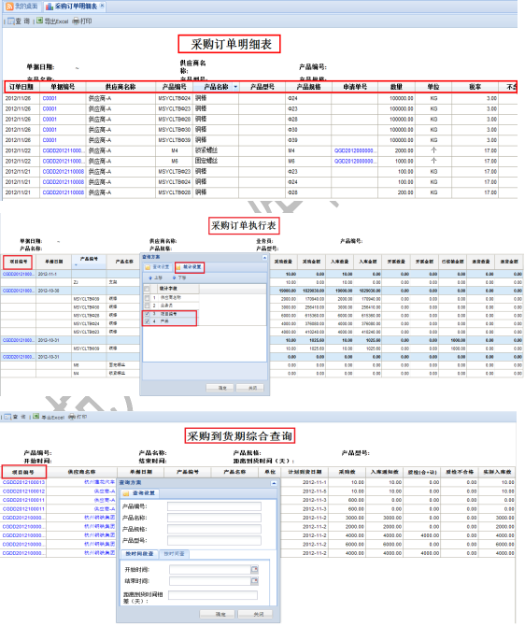
Task: Click the 打印 printer icon in top toolbar
Action: pyautogui.click(x=76, y=21)
